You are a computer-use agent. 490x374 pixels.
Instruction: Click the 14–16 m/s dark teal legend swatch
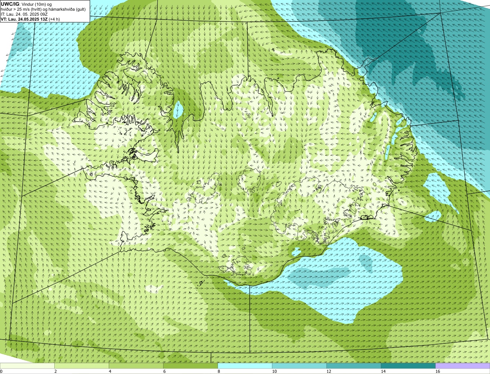click(408, 366)
